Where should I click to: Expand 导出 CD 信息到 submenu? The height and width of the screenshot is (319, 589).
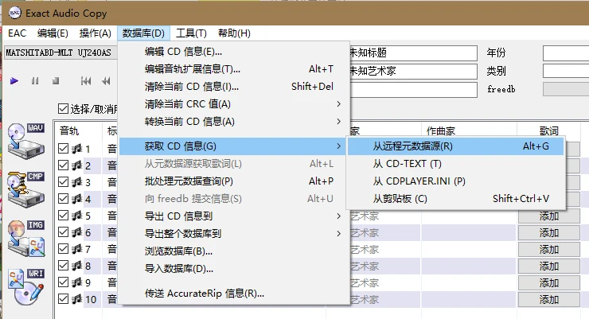click(234, 216)
